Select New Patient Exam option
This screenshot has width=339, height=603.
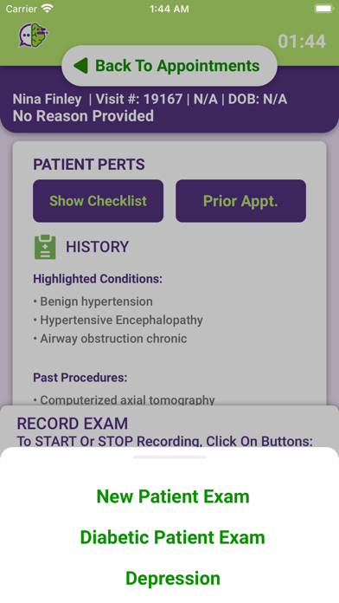pos(173,496)
